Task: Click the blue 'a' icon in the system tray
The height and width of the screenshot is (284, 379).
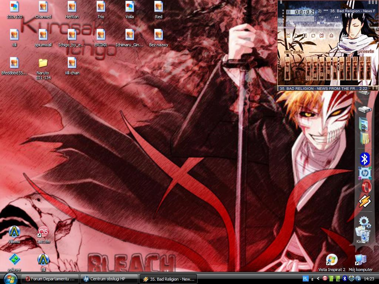Action: pyautogui.click(x=359, y=279)
